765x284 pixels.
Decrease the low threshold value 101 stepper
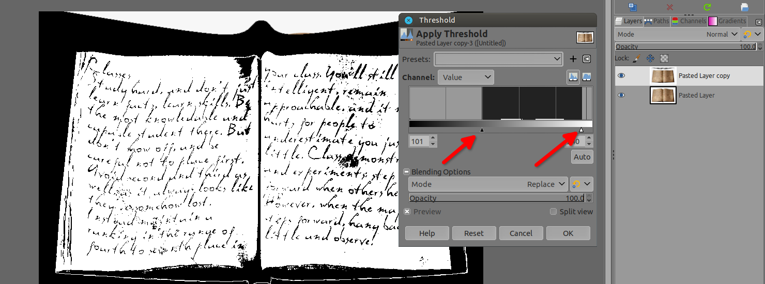coord(433,144)
